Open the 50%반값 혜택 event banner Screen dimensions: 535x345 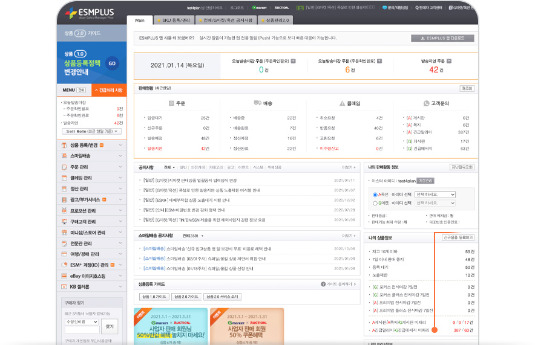(171, 327)
